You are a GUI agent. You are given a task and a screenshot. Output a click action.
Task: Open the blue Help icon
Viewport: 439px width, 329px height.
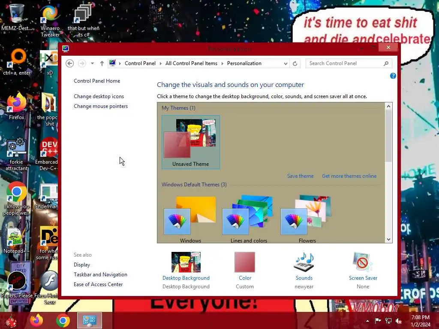(393, 76)
